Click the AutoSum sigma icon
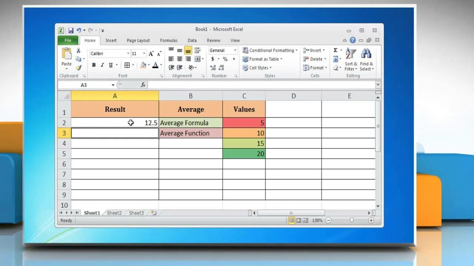Image resolution: width=474 pixels, height=266 pixels. (x=336, y=50)
